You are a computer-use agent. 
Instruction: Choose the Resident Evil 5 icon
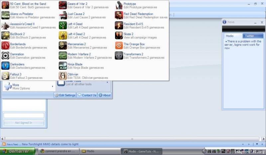(119, 26)
